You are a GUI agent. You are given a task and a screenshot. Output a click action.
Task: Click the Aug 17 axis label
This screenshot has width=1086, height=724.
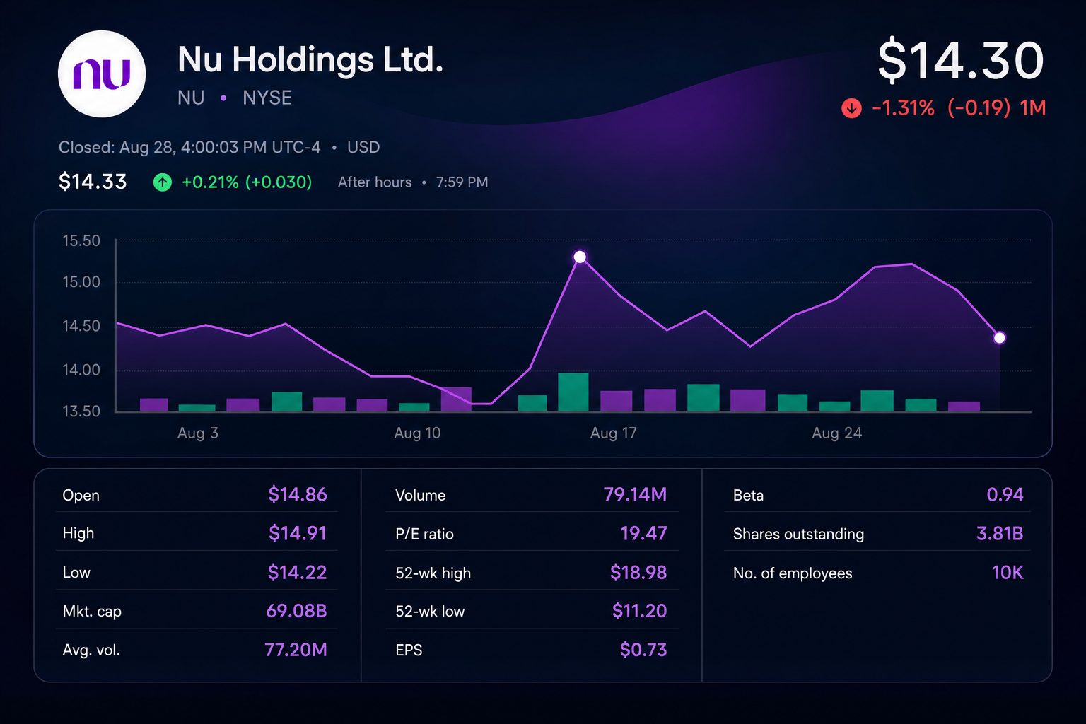614,433
